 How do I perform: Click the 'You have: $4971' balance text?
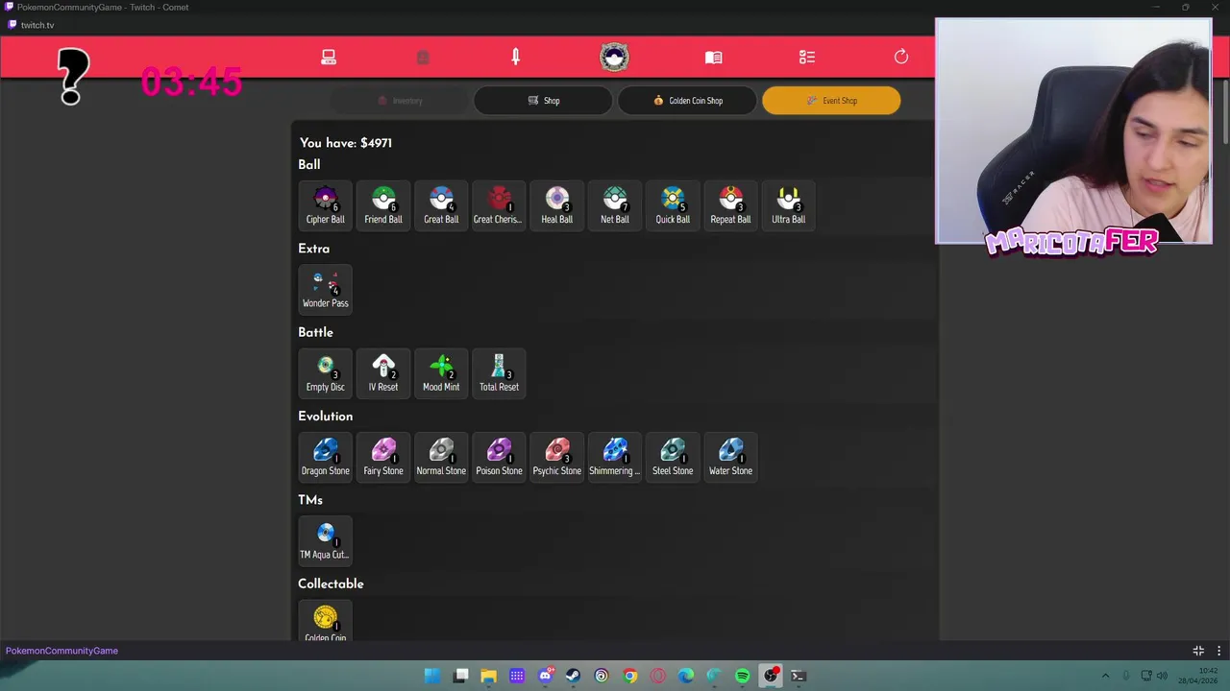pyautogui.click(x=346, y=143)
